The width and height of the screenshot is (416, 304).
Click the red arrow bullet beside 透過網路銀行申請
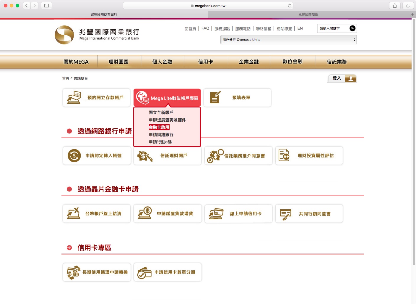pos(69,131)
